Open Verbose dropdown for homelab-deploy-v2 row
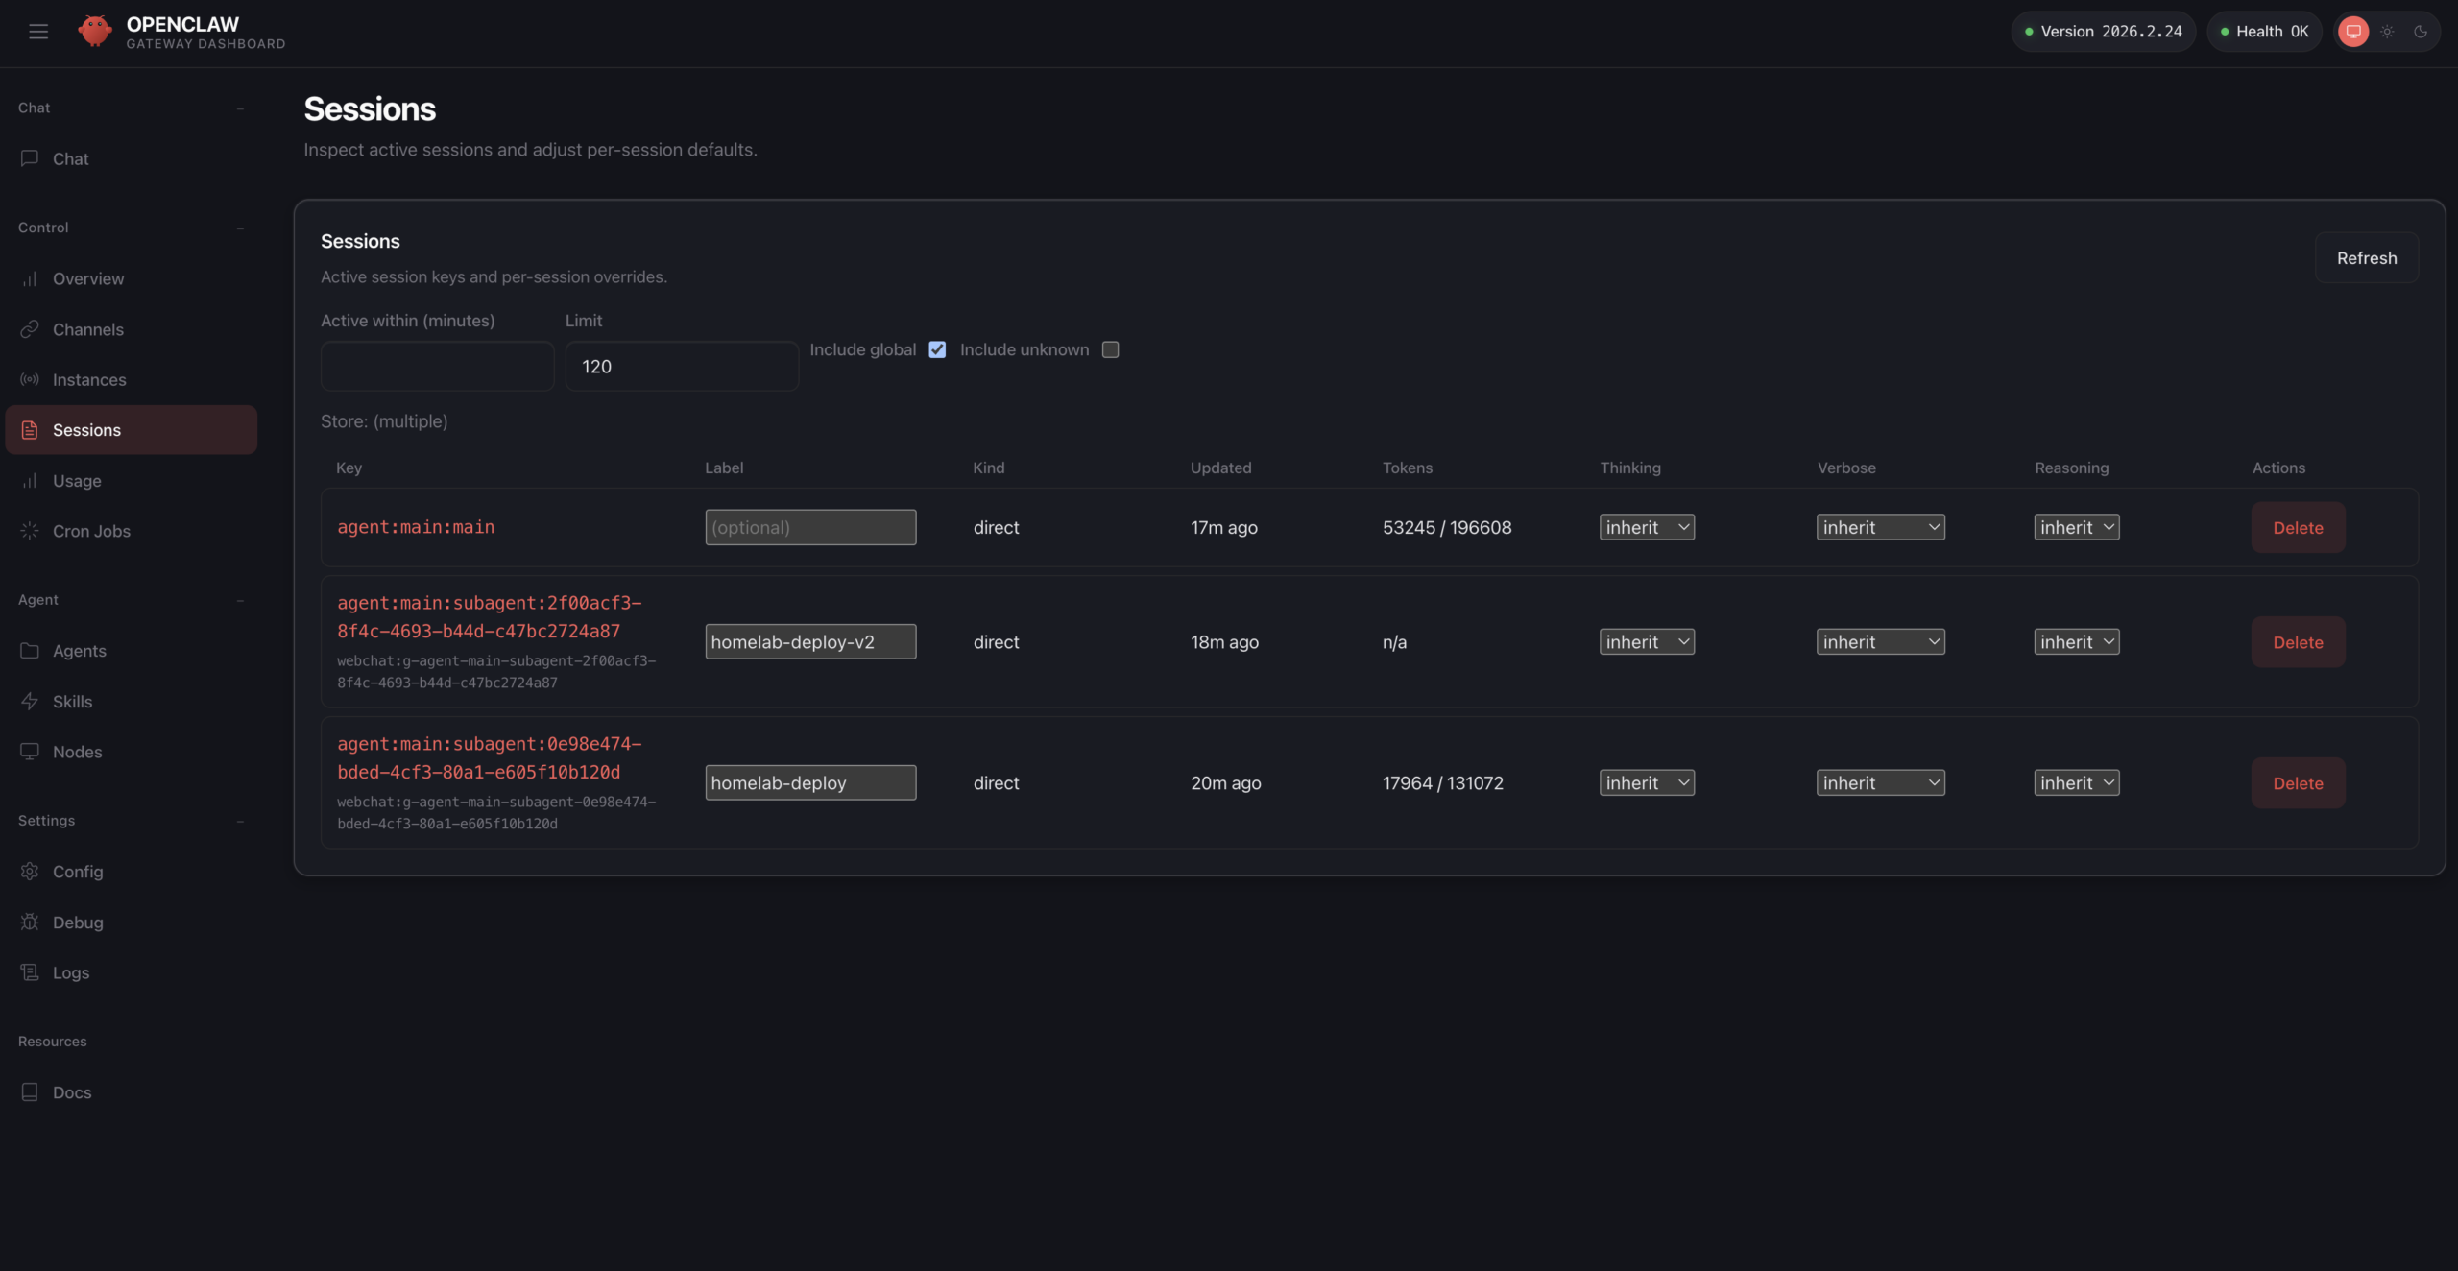The height and width of the screenshot is (1271, 2458). 1880,642
